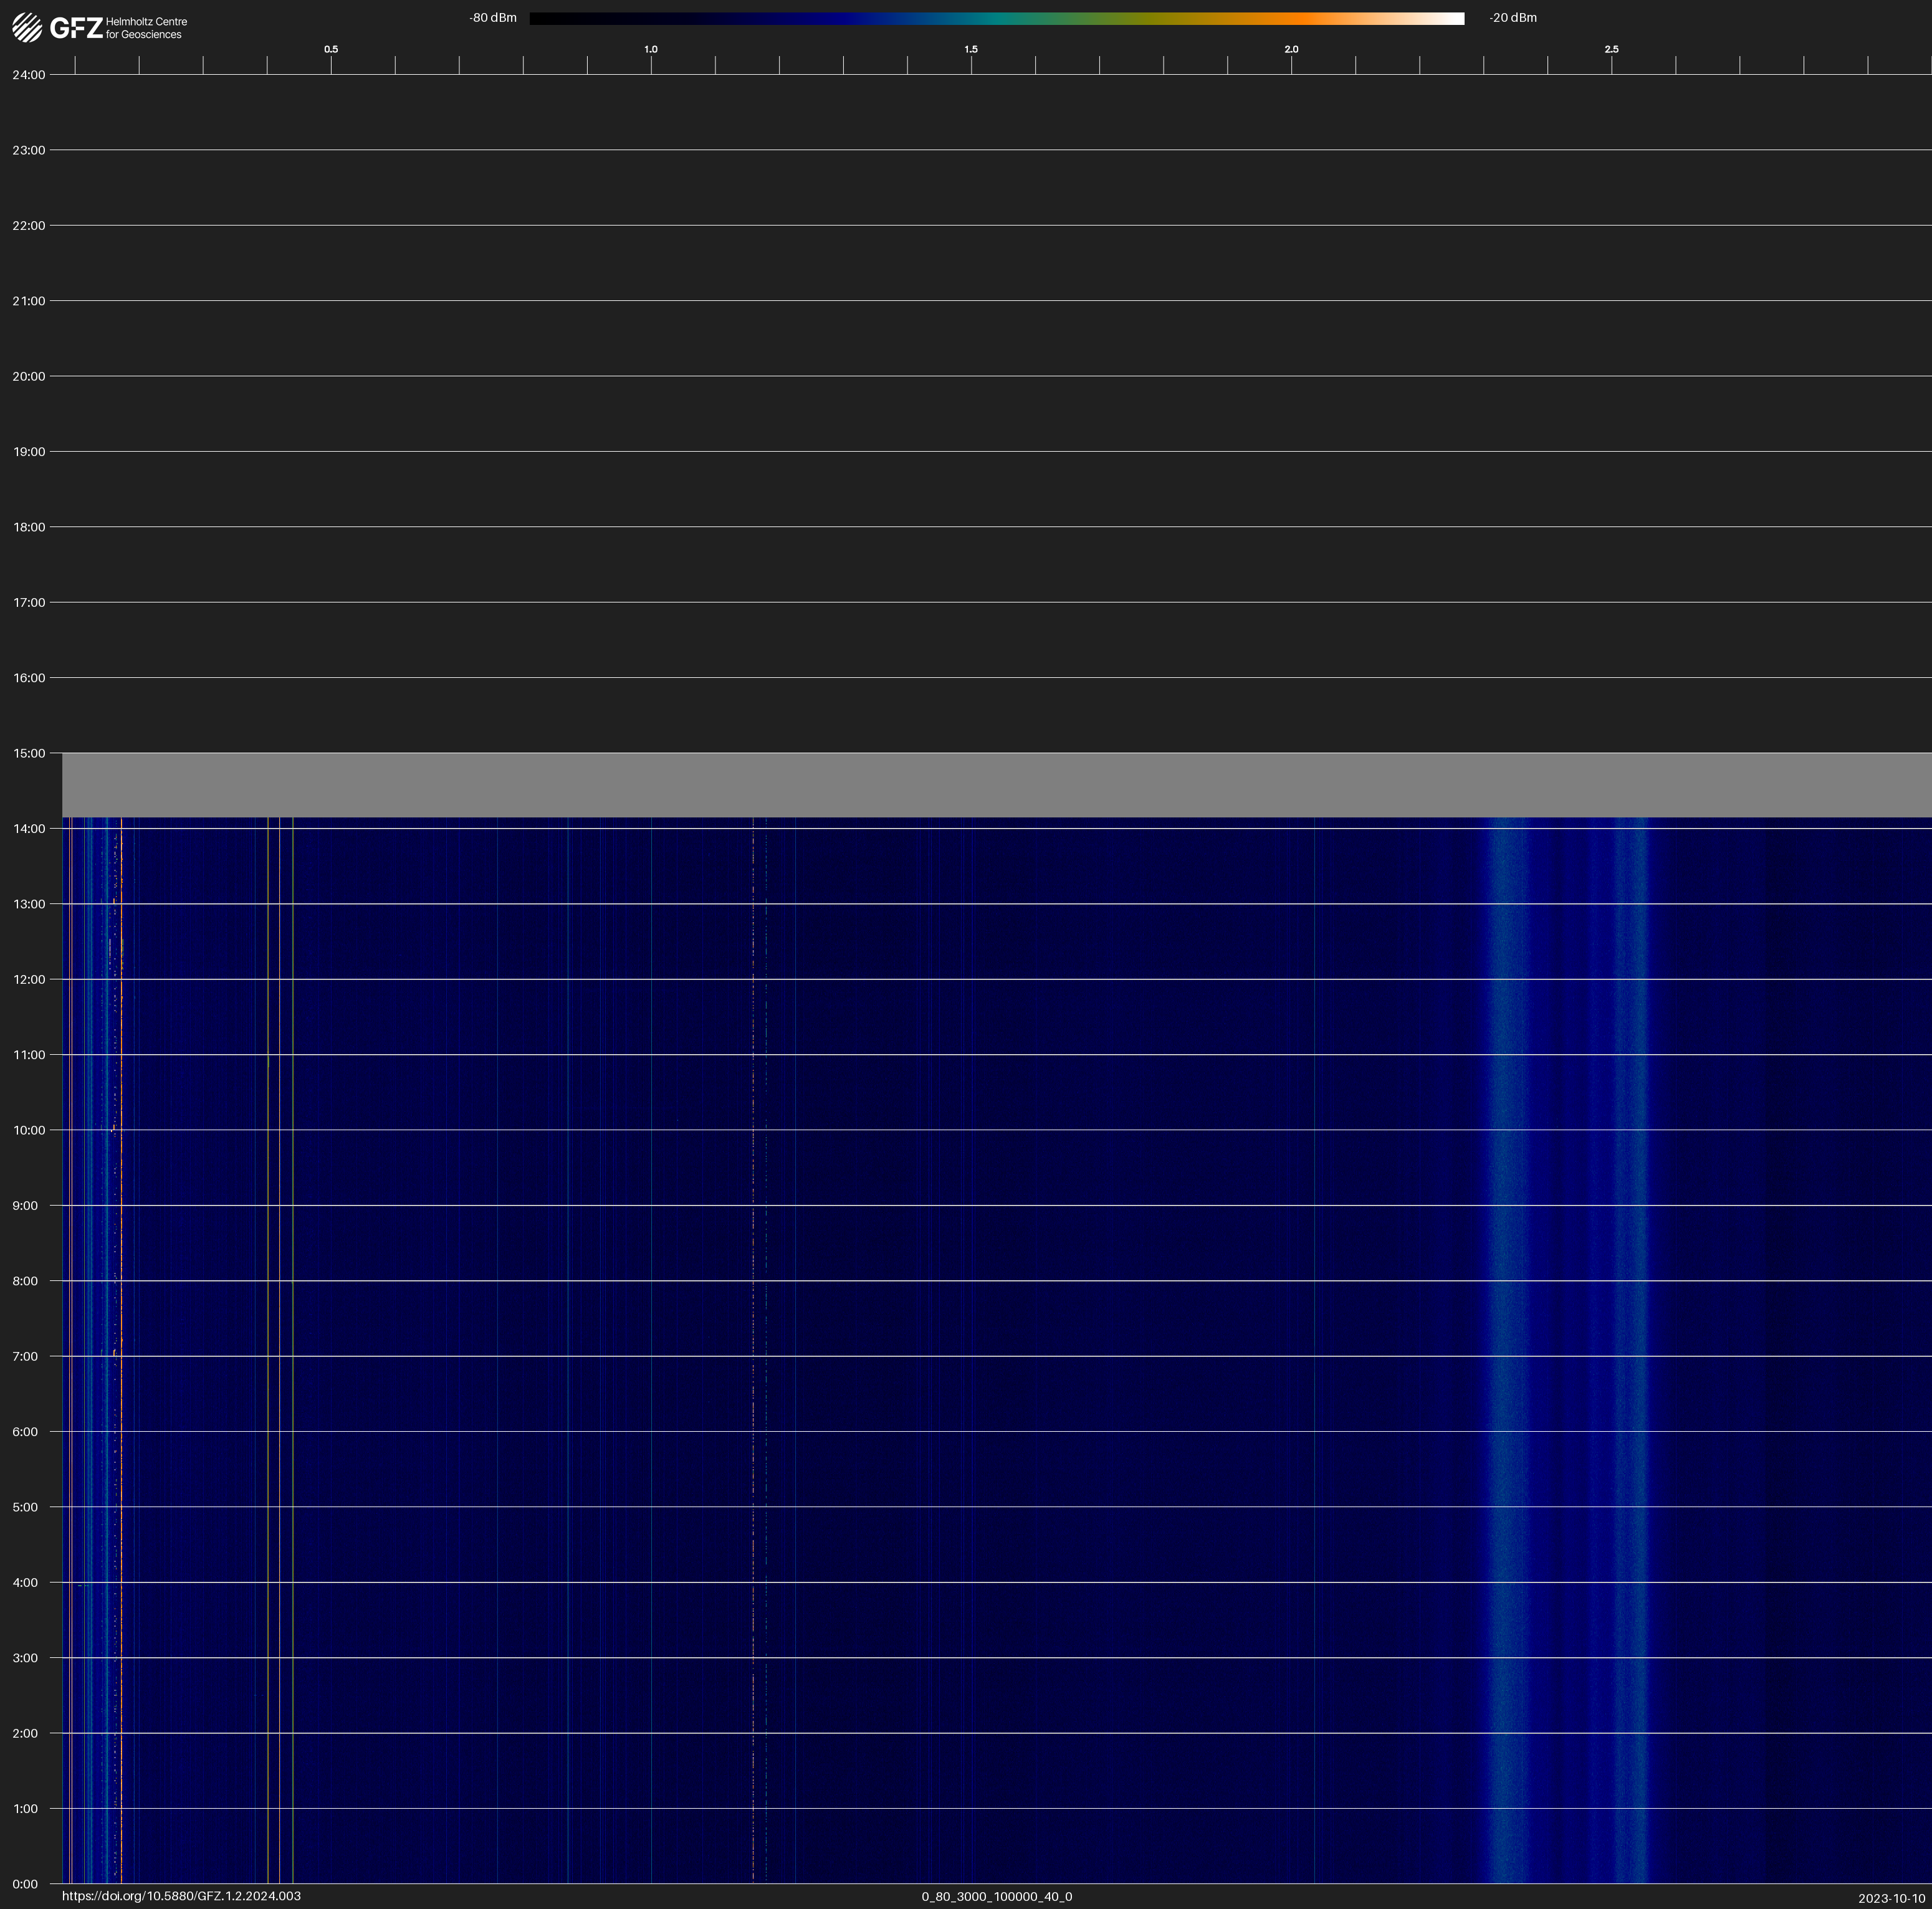1932x1909 pixels.
Task: Select the 24:00 time axis label
Action: click(x=28, y=75)
